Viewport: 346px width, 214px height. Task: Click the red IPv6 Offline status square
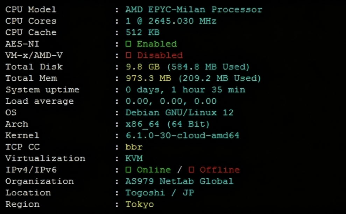(191, 170)
